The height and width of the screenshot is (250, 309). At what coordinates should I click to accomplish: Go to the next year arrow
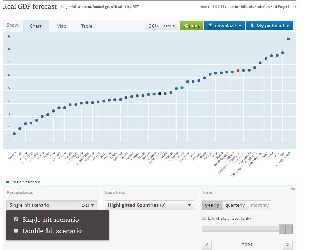[288, 245]
